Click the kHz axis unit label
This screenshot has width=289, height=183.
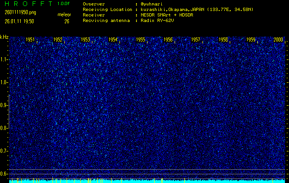pos(4,37)
